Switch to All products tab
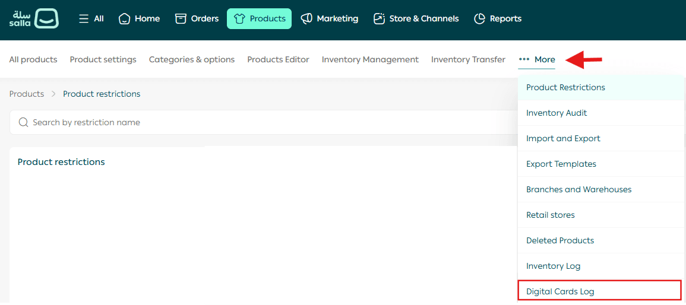686x305 pixels. click(x=33, y=59)
